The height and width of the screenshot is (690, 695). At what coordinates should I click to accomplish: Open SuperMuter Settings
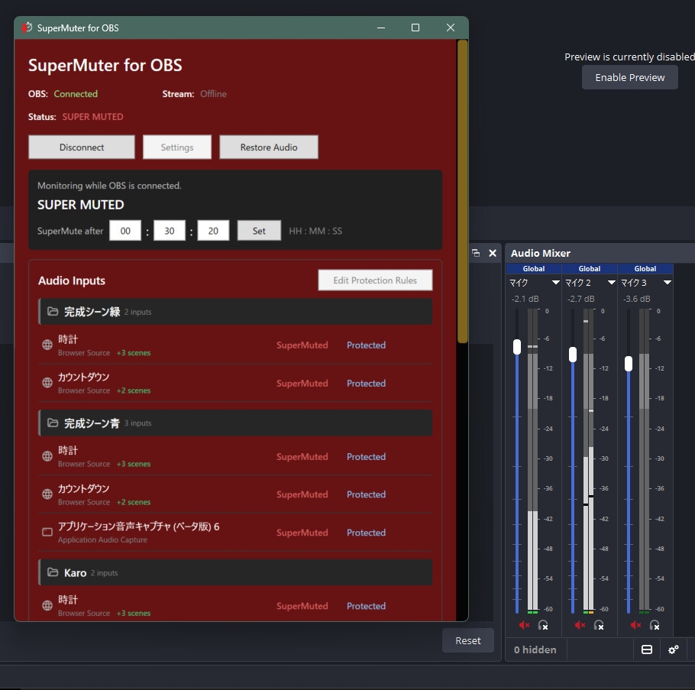pos(177,147)
